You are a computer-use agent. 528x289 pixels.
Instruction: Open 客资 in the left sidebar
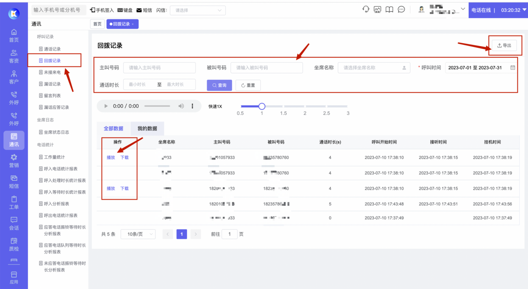tap(14, 56)
